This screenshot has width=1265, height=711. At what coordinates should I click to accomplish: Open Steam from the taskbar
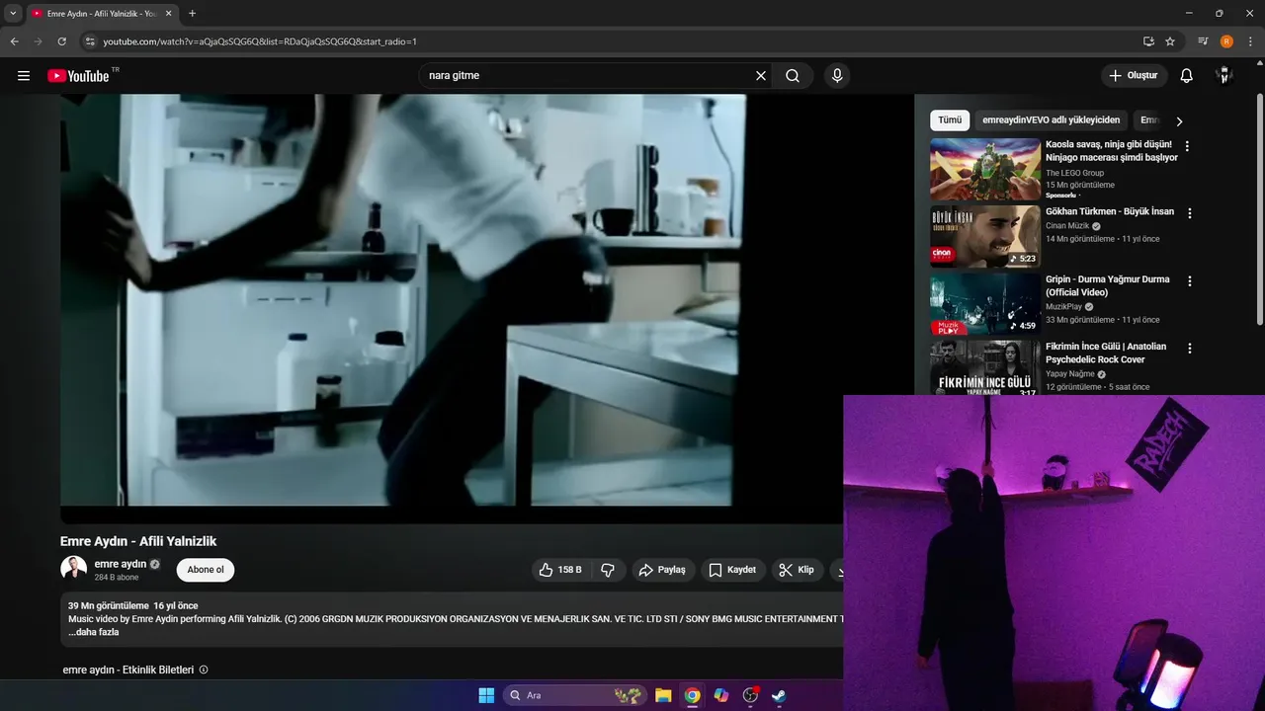(779, 695)
